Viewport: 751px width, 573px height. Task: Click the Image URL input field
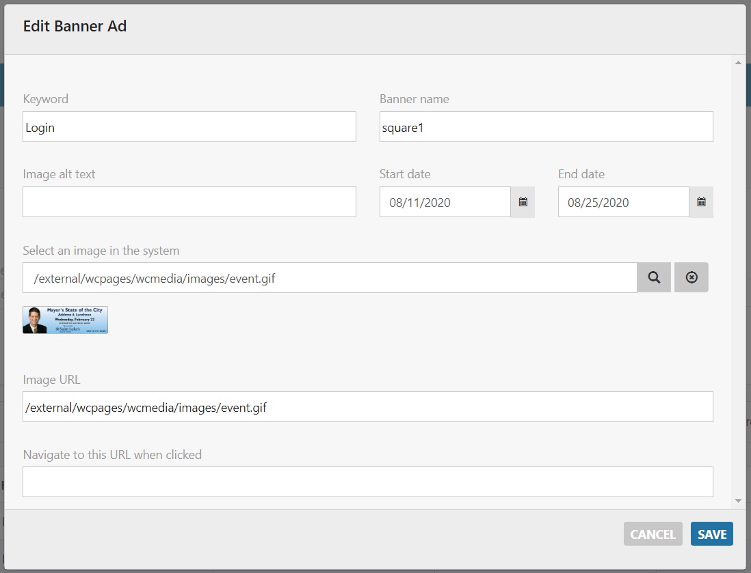[368, 406]
